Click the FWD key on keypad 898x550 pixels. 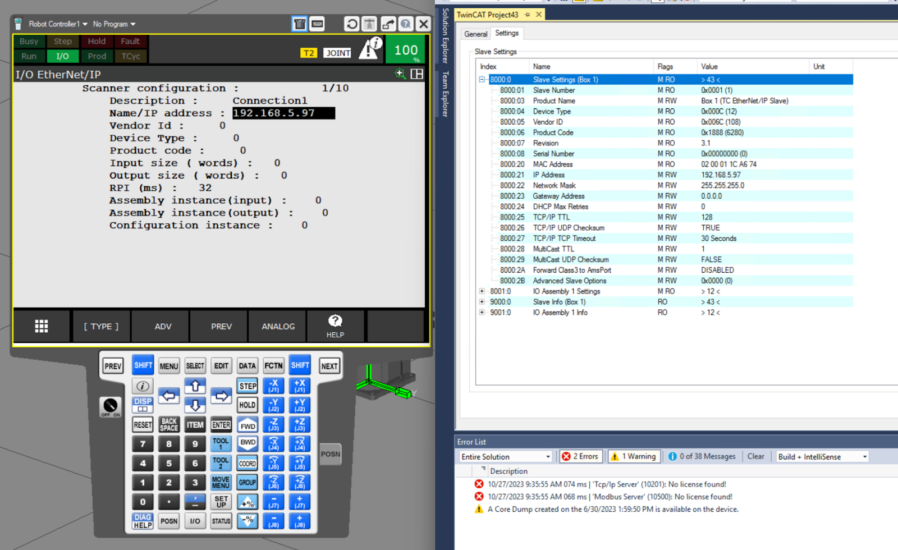point(248,425)
